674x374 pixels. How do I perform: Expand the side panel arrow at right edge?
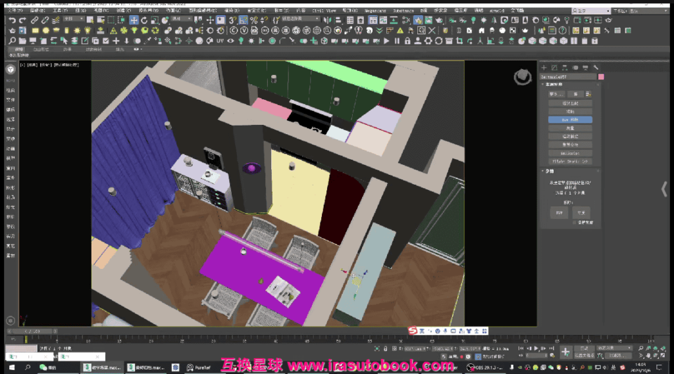665,189
